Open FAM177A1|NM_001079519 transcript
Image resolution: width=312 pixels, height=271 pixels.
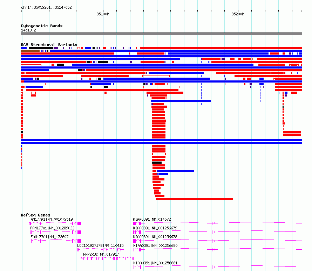point(50,219)
